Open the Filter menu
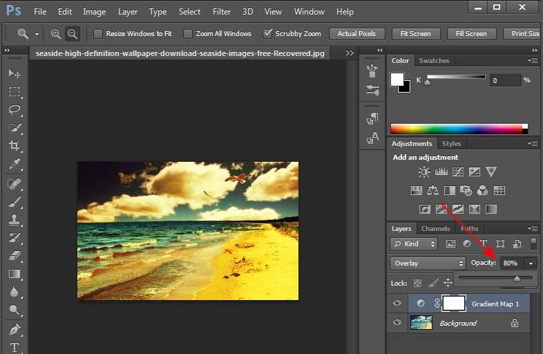This screenshot has height=354, width=543. click(222, 12)
